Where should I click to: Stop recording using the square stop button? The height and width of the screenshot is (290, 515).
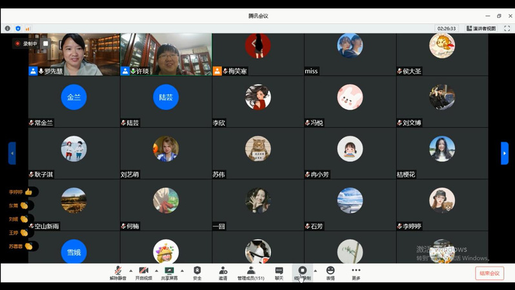[x=45, y=44]
